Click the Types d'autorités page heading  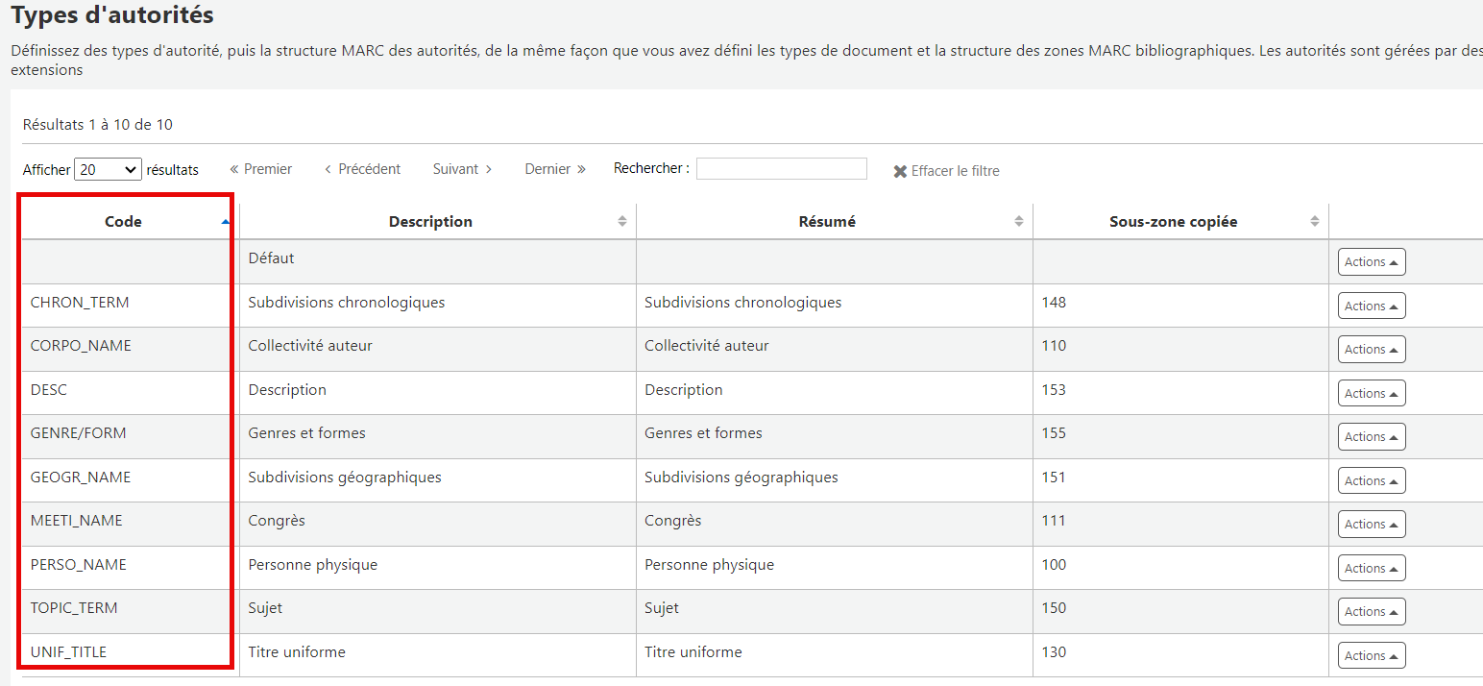(x=112, y=15)
